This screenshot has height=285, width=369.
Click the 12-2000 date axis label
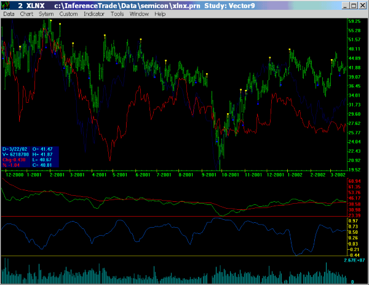pos(15,175)
